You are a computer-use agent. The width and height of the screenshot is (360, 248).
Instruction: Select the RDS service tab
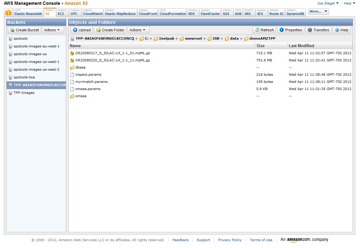[193, 12]
